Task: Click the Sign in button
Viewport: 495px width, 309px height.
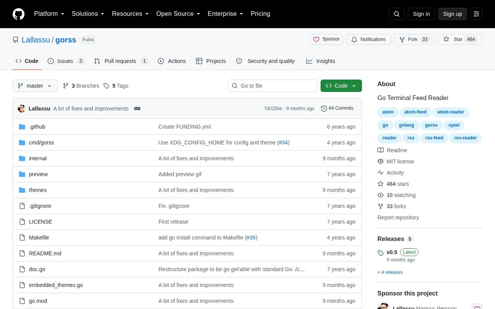Action: [x=421, y=14]
